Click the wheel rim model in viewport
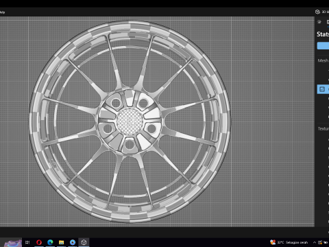This screenshot has height=247, width=329. click(130, 121)
